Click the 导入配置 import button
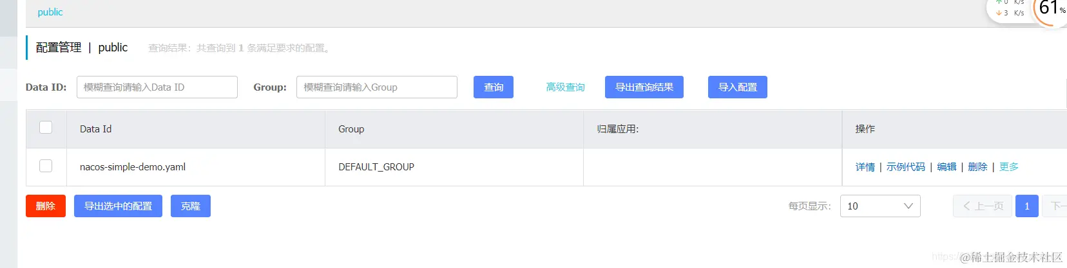1067x268 pixels. coord(738,87)
